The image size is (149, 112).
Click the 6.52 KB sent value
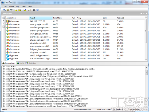[106, 46]
